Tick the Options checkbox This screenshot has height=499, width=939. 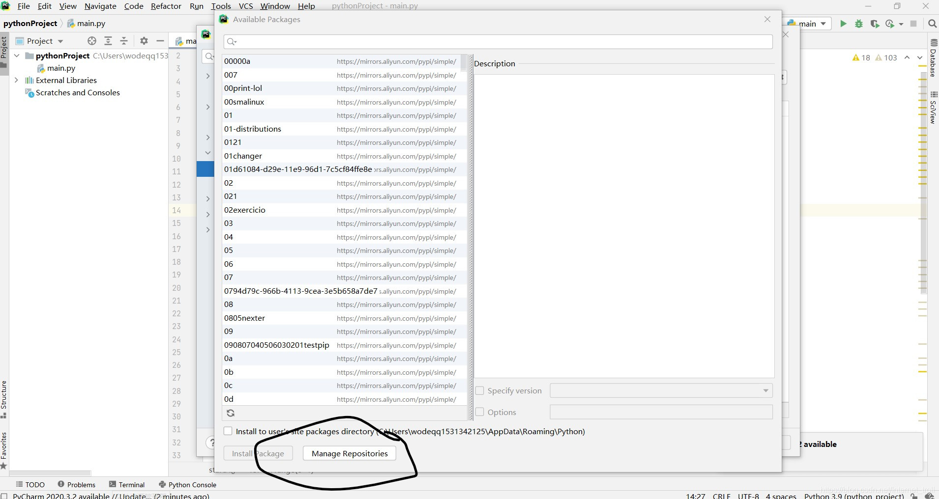480,412
